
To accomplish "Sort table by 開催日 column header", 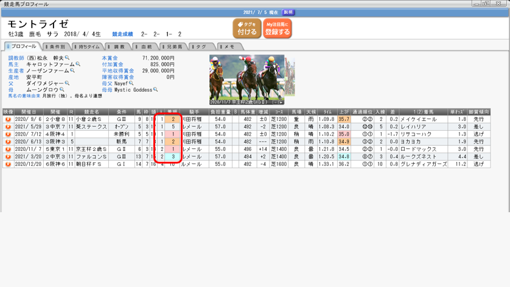I will [29, 112].
